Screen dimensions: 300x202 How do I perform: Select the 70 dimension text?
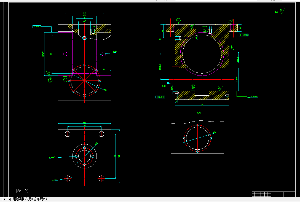point(85,126)
